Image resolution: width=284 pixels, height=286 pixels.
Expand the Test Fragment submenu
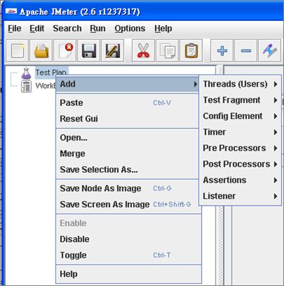pos(240,100)
